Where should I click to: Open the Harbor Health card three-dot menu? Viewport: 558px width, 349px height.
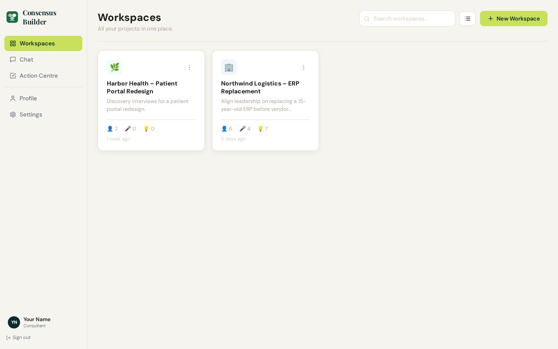click(x=189, y=67)
